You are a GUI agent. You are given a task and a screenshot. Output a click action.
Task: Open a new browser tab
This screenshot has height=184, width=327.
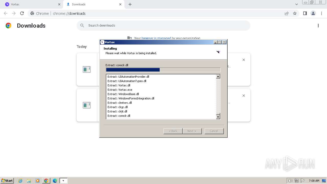(x=130, y=4)
